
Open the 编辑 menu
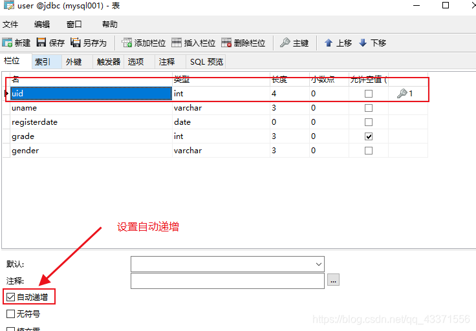(42, 25)
